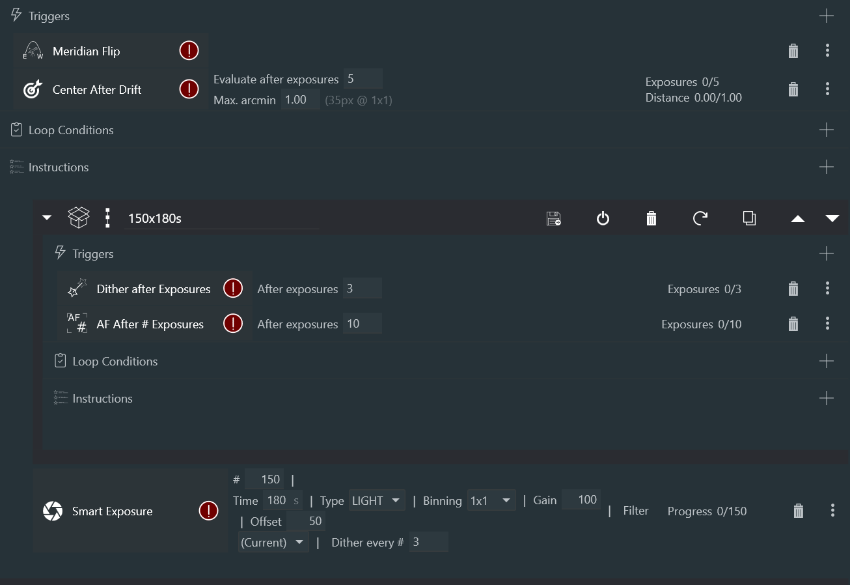The image size is (850, 585).
Task: Open options menu for AF After # Exposures
Action: 827,324
